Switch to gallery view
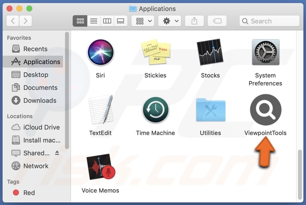The width and height of the screenshot is (306, 205). coord(120,21)
